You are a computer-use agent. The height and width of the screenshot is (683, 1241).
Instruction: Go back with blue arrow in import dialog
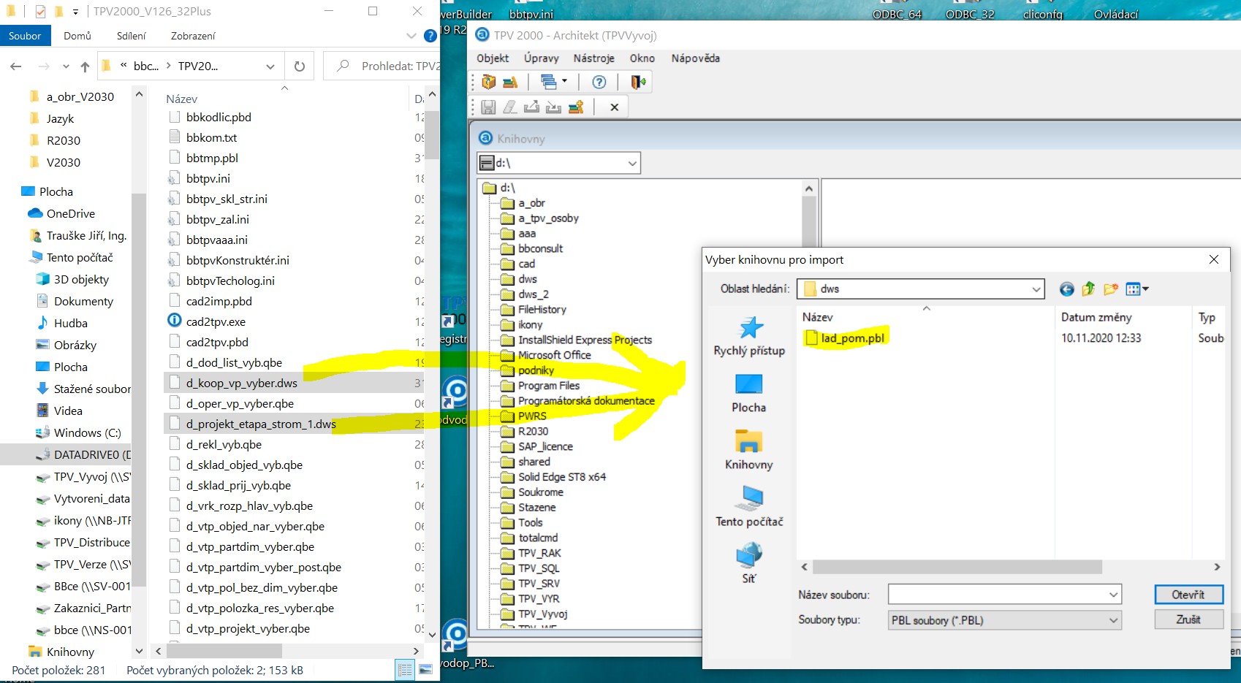(x=1067, y=289)
